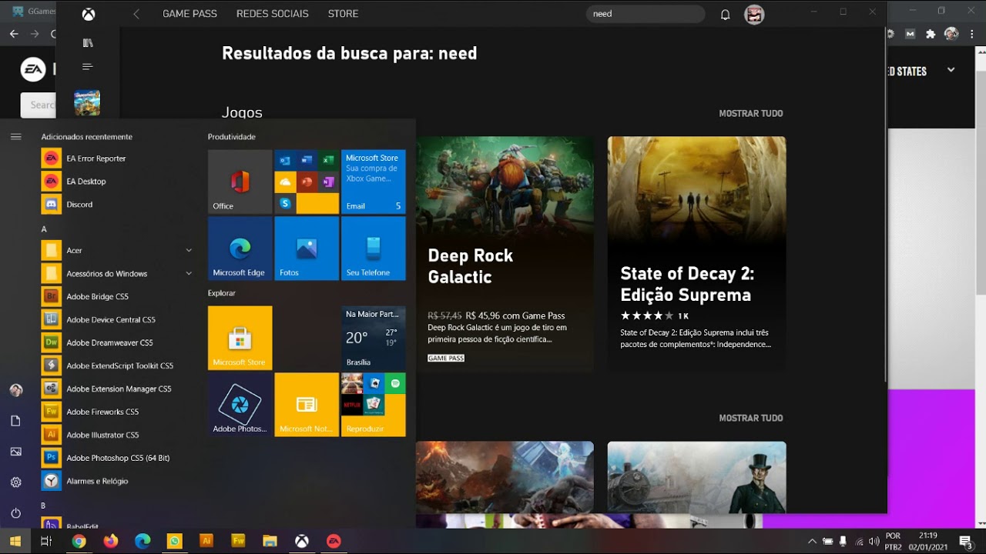Viewport: 986px width, 554px height.
Task: Switch to EA Desktop on taskbar
Action: tap(334, 541)
